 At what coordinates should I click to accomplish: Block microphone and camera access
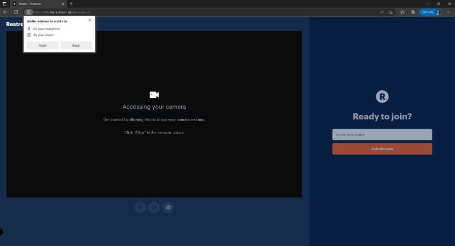coord(76,45)
